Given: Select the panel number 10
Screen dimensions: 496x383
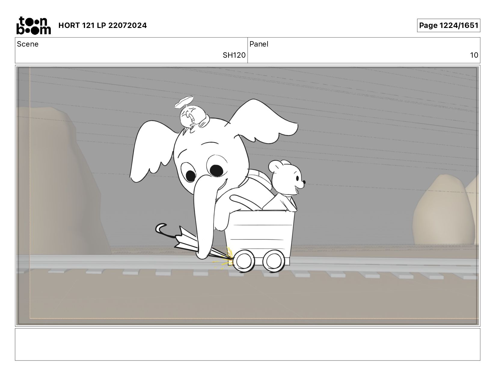Looking at the screenshot, I should click(474, 55).
